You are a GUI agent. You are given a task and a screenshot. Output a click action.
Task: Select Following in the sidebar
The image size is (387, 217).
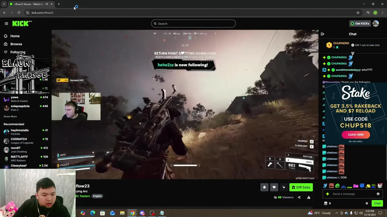(18, 52)
